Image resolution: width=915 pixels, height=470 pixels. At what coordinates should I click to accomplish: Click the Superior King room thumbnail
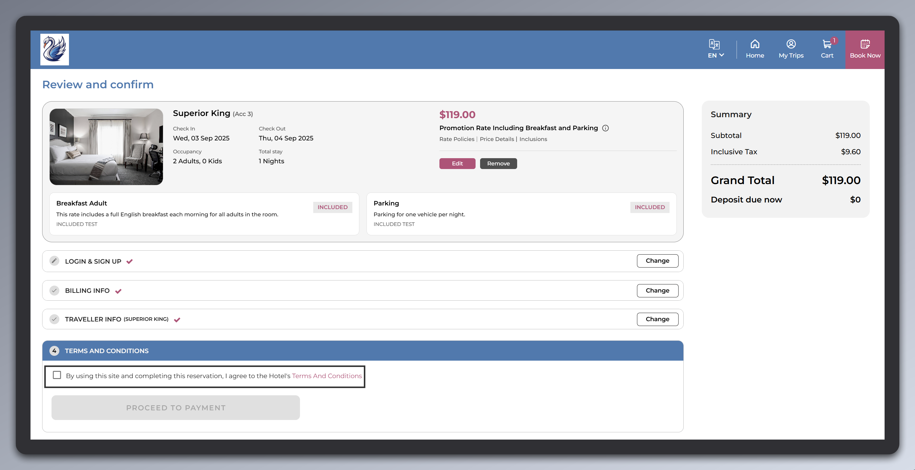pyautogui.click(x=106, y=147)
